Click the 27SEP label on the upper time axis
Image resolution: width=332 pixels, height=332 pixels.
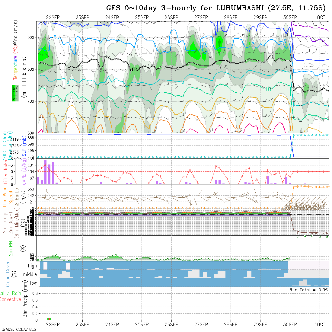pos(201,18)
